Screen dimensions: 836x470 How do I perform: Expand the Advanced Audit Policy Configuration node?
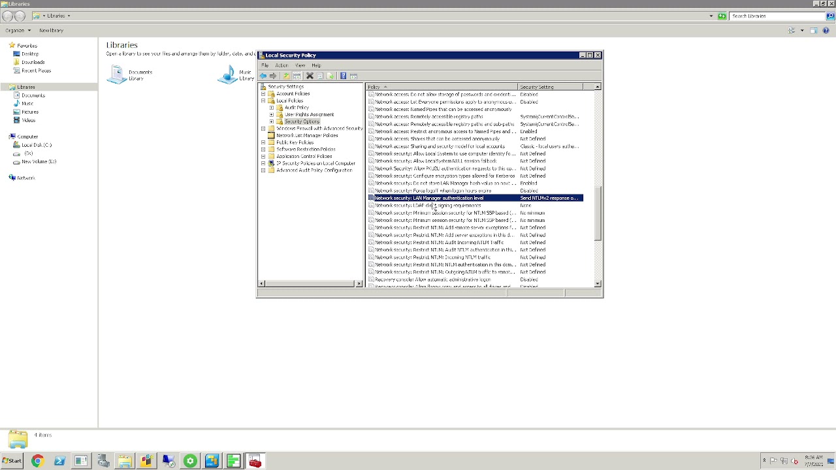pyautogui.click(x=263, y=170)
